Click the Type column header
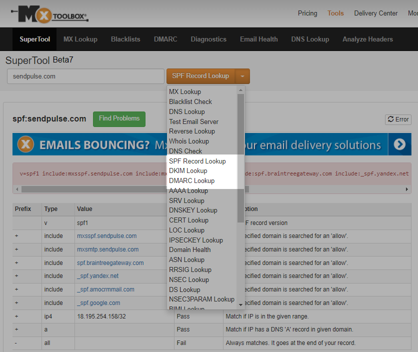The image size is (418, 352). [x=51, y=209]
